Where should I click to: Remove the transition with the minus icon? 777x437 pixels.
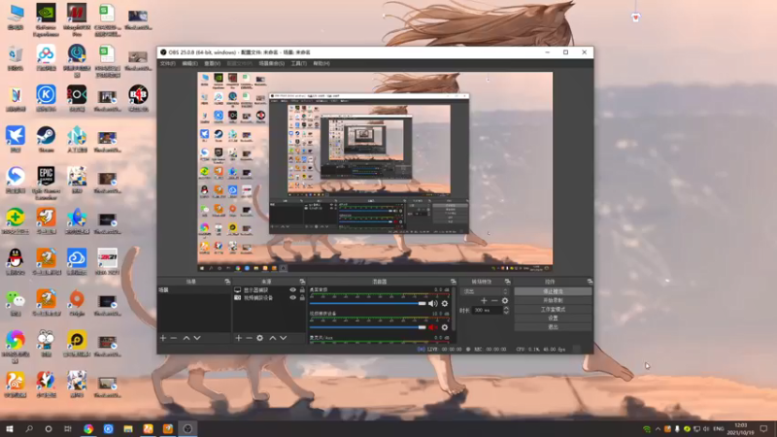pos(494,300)
